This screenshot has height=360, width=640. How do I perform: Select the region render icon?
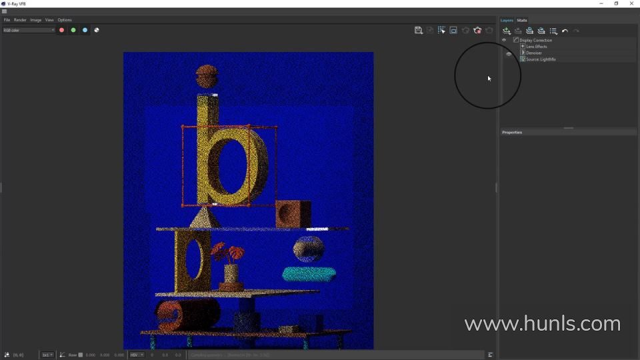[x=453, y=30]
